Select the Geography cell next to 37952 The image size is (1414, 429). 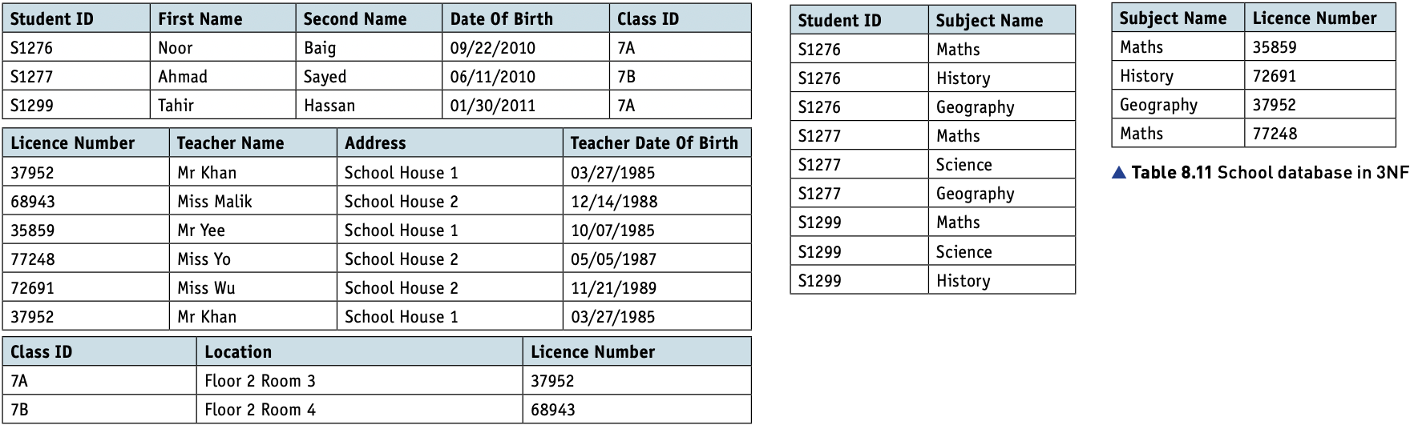click(x=1178, y=104)
